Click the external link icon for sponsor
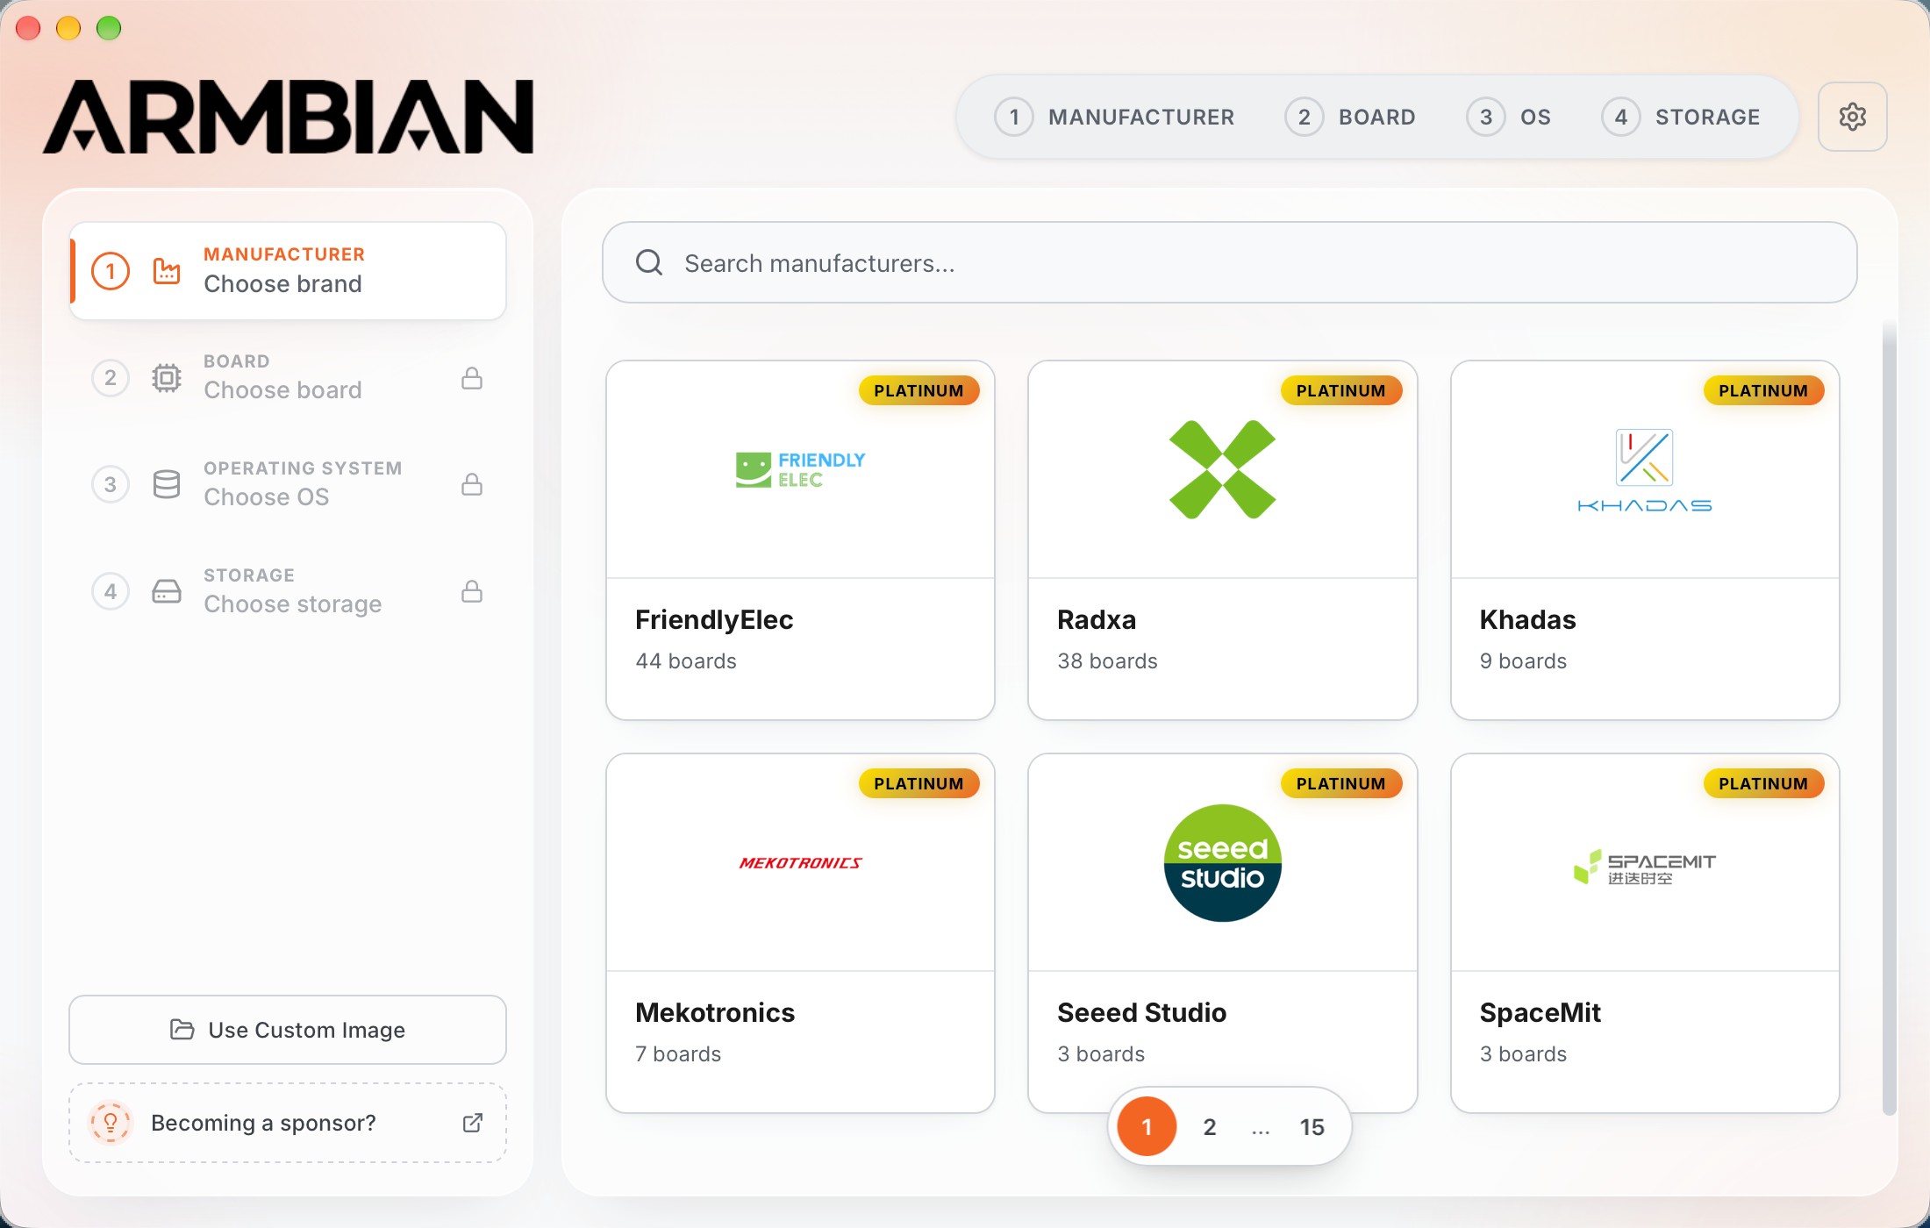 (x=473, y=1123)
